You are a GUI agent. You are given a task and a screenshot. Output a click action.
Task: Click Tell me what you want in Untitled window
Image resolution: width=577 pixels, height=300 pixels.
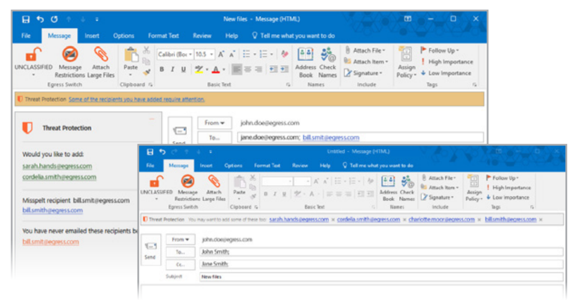(x=378, y=165)
